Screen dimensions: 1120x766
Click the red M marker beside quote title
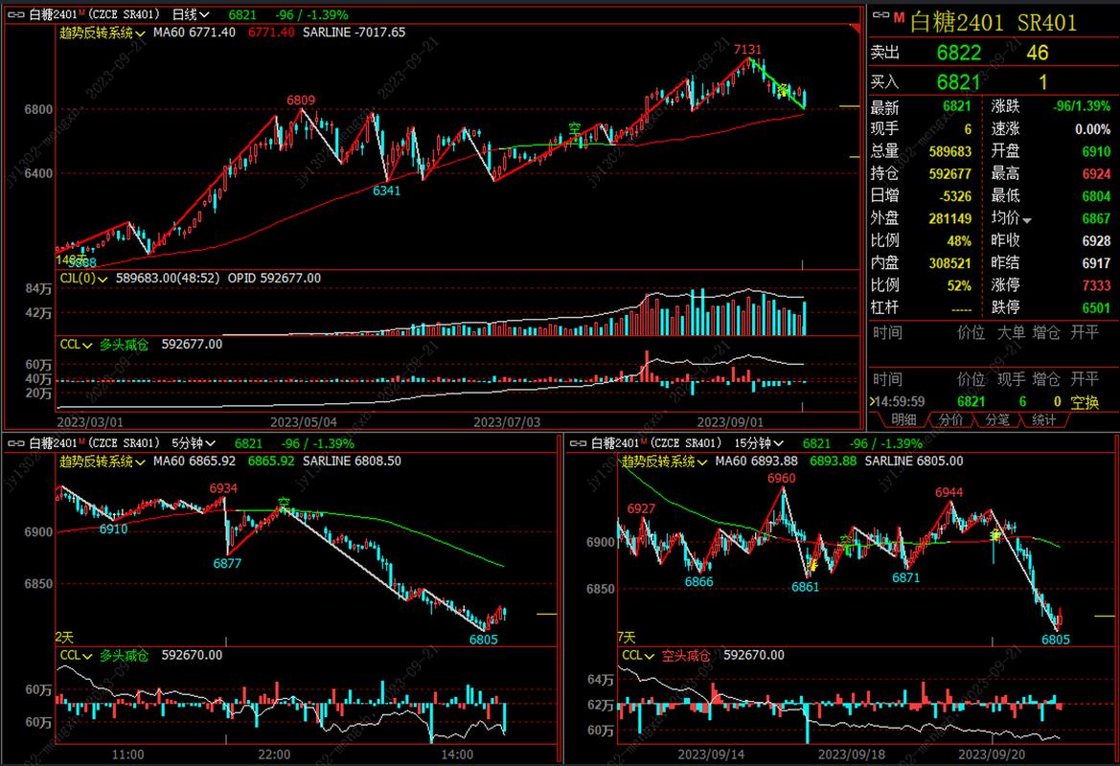click(x=899, y=16)
